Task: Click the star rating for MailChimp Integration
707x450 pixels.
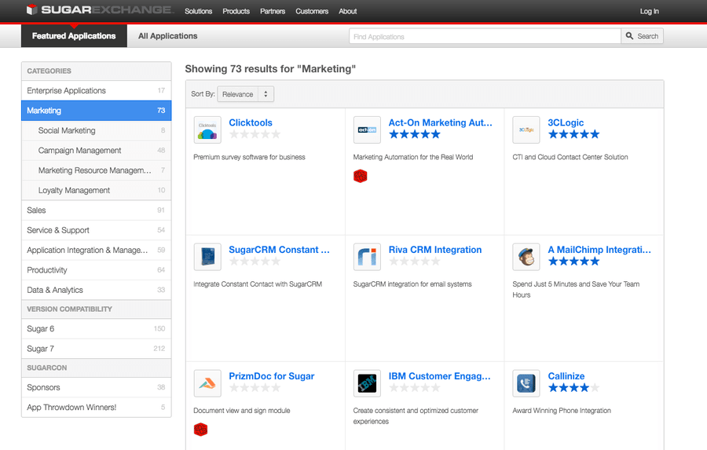Action: (574, 261)
